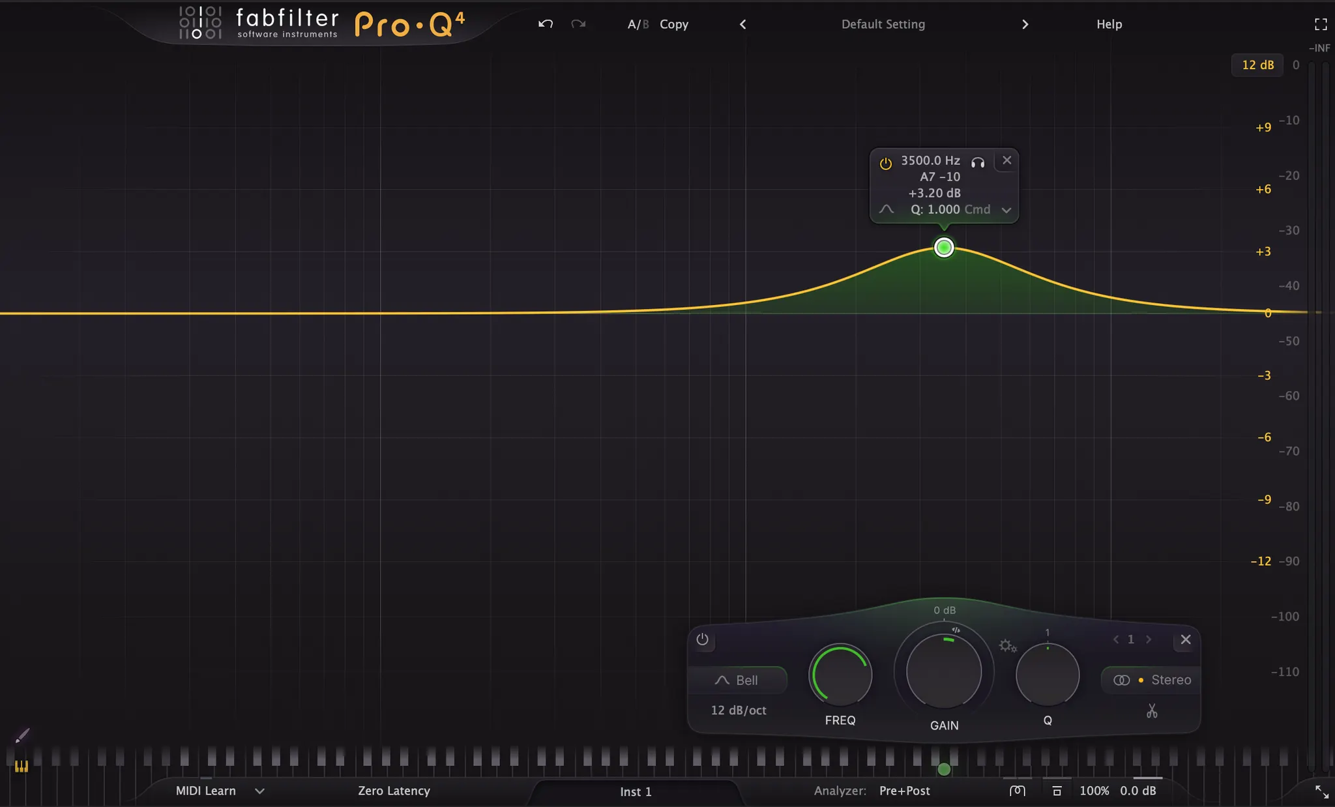The height and width of the screenshot is (807, 1335).
Task: Solo the band with the headphones icon
Action: [978, 162]
